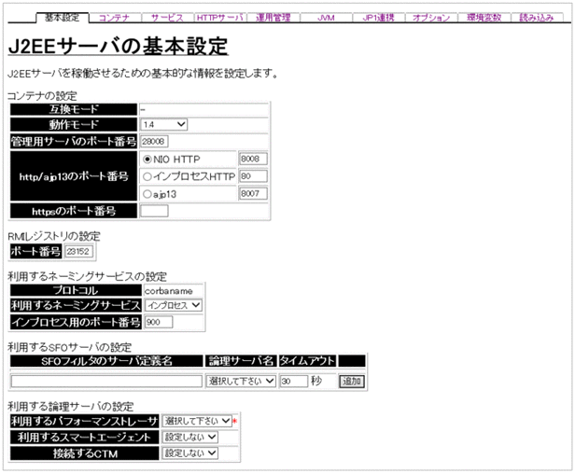Select the NIO HTTP radio button
The width and height of the screenshot is (575, 473).
[147, 160]
